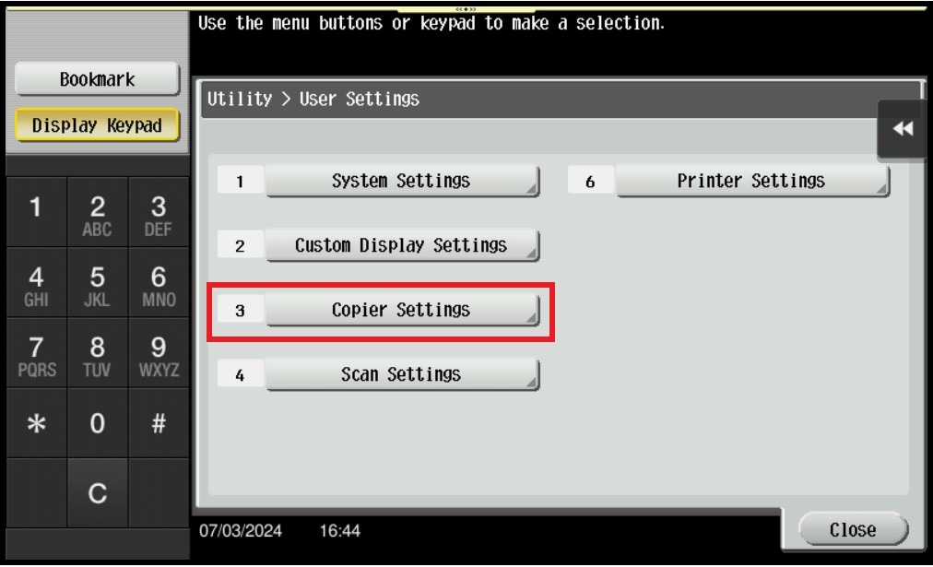933x567 pixels.
Task: Tap keypad digit 1
Action: point(36,212)
